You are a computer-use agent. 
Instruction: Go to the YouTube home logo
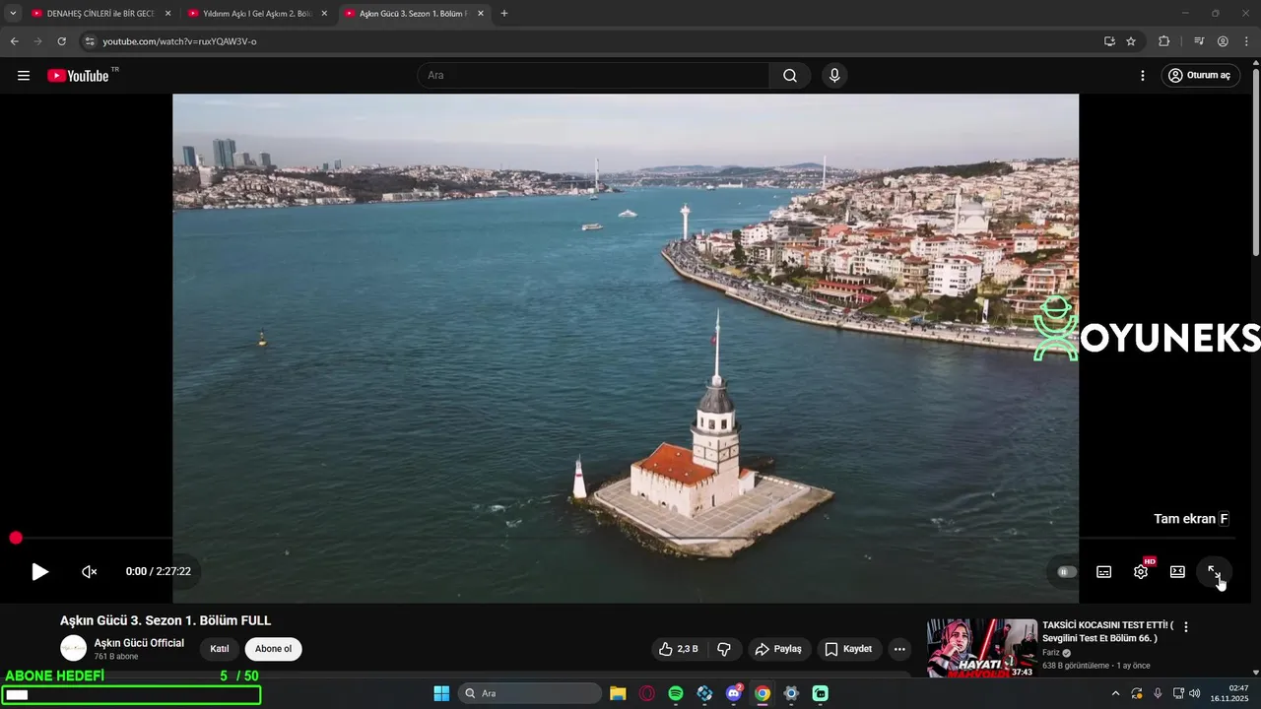tap(79, 76)
